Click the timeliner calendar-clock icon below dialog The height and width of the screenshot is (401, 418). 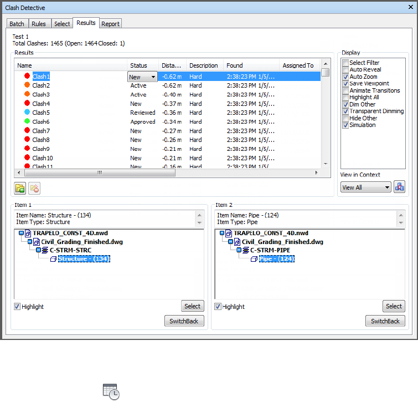[x=111, y=392]
